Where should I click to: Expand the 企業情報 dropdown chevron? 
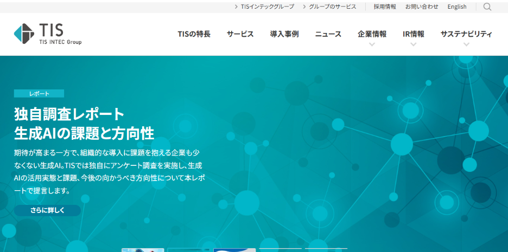372,44
